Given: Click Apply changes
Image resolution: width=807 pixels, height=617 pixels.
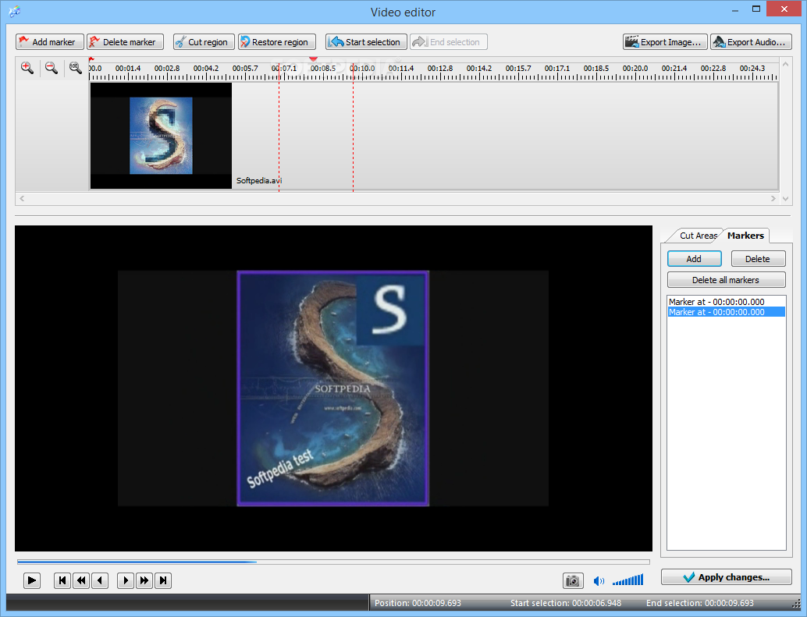Looking at the screenshot, I should (726, 577).
